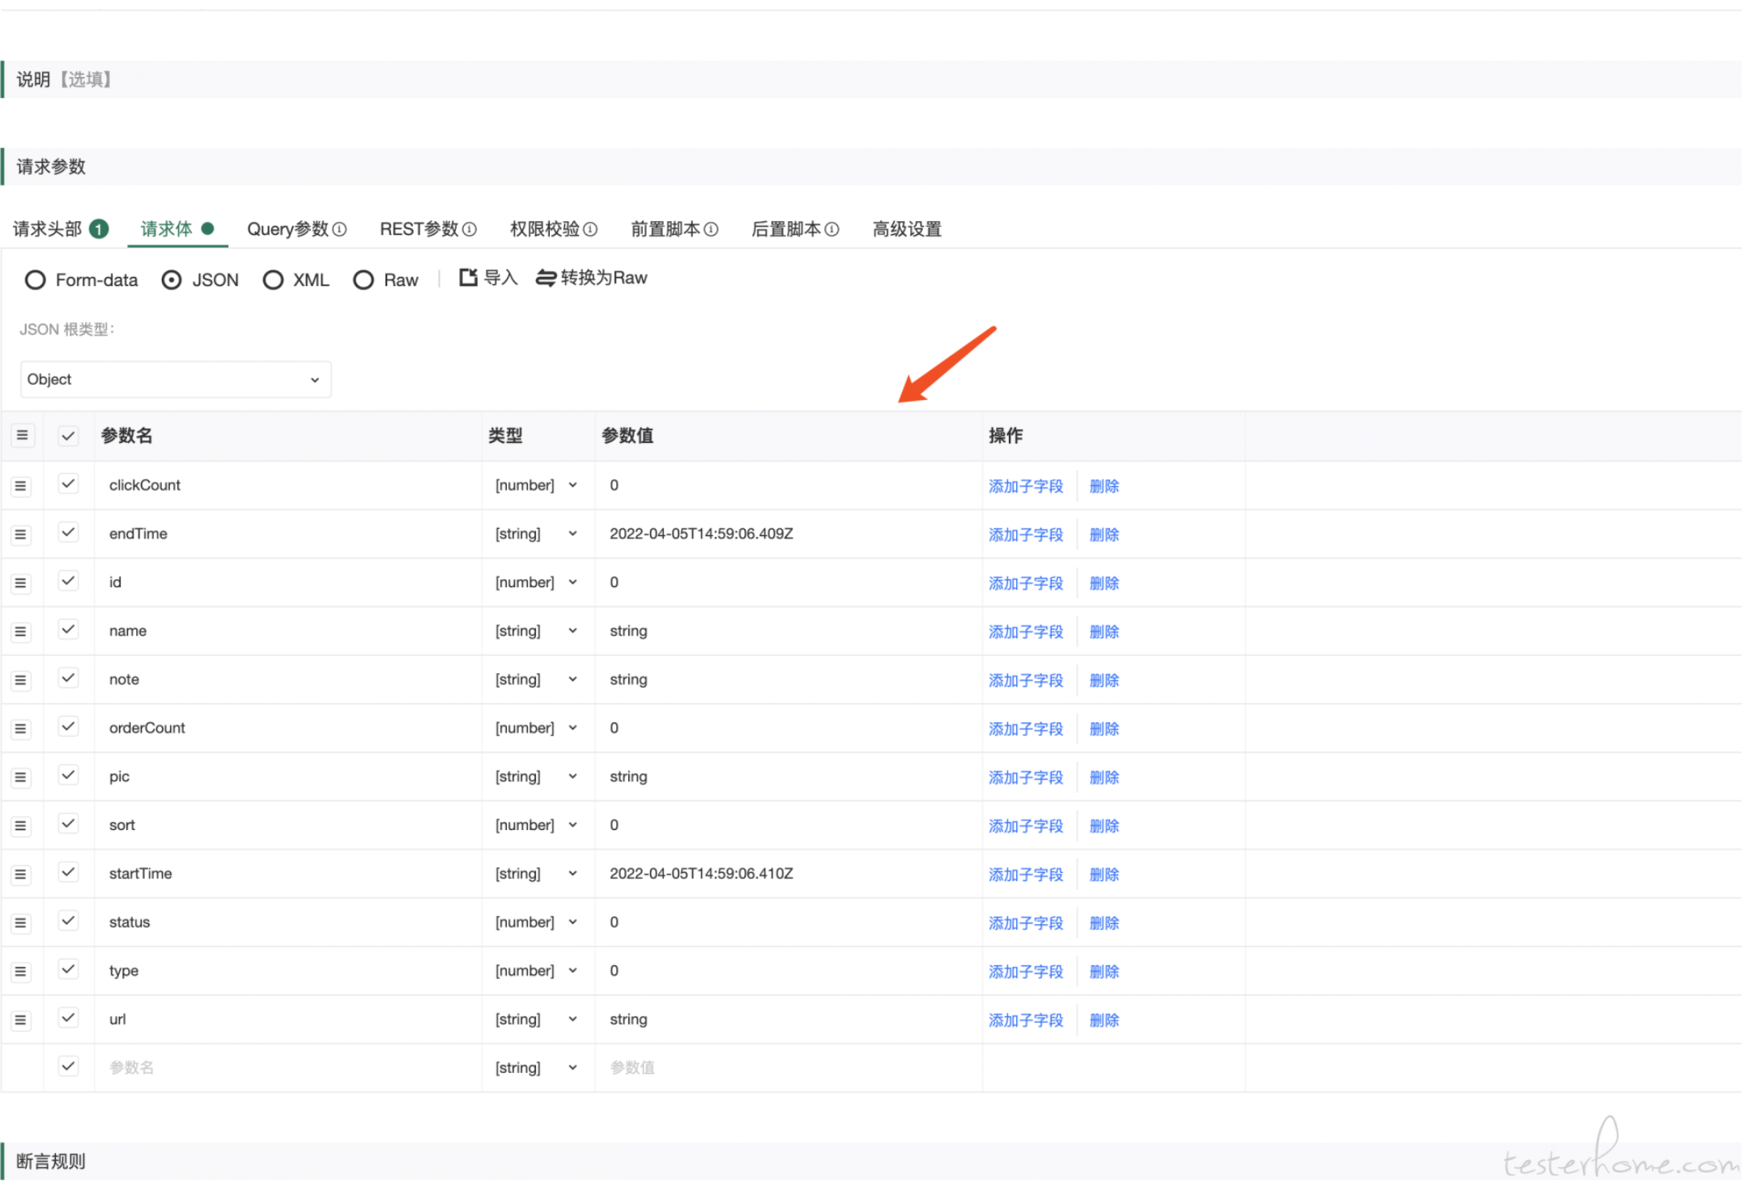
Task: Click info icon next to 前置脚本
Action: [x=712, y=230]
